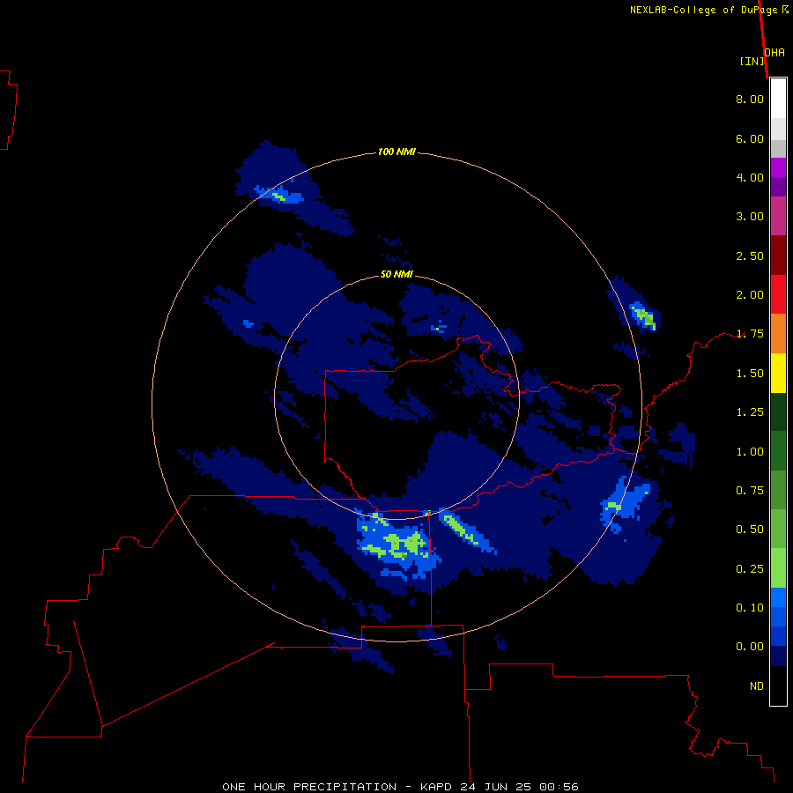Click the 4.00 legend value
Image resolution: width=793 pixels, height=793 pixels.
click(x=750, y=177)
